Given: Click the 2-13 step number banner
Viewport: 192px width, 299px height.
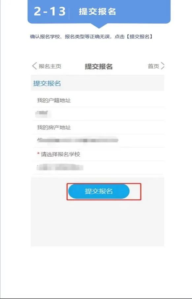Looking at the screenshot, I should pyautogui.click(x=50, y=11).
